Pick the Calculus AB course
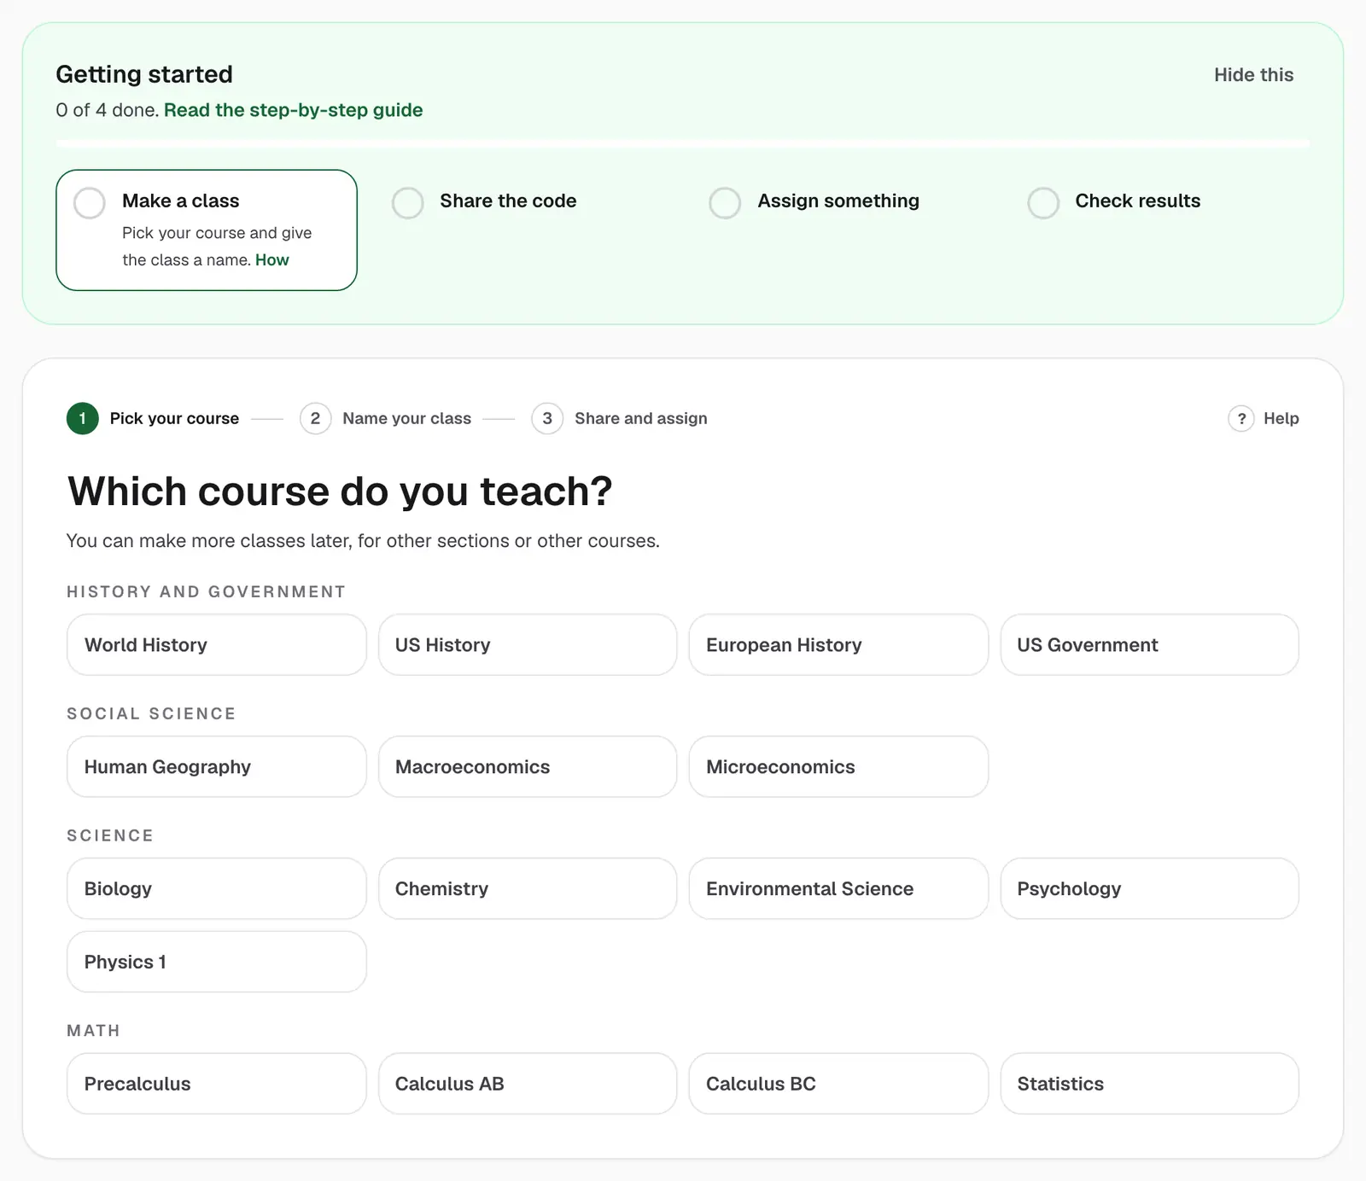1366x1181 pixels. tap(528, 1084)
